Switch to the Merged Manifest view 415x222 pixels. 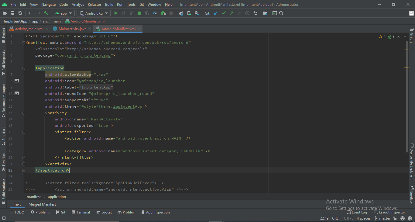[42, 204]
